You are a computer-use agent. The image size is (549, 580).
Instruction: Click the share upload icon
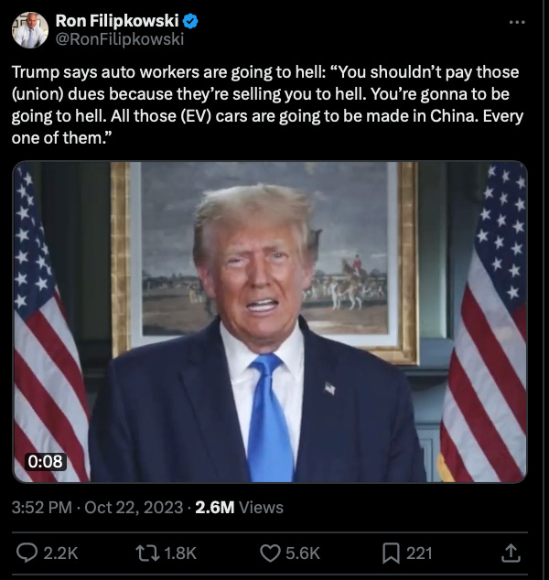(x=511, y=553)
